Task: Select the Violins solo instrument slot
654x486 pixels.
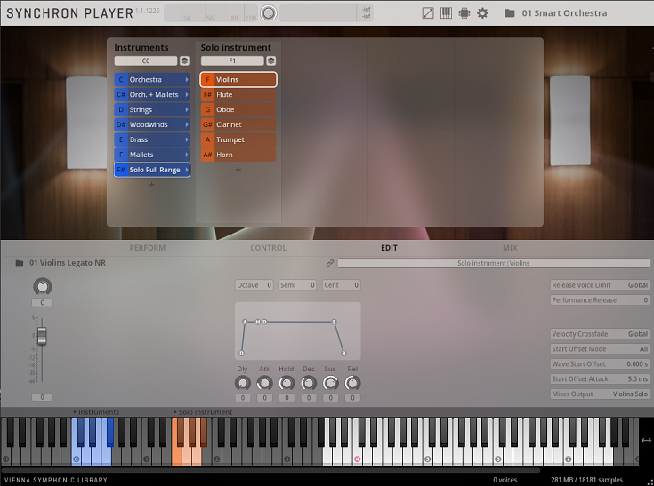Action: point(238,80)
